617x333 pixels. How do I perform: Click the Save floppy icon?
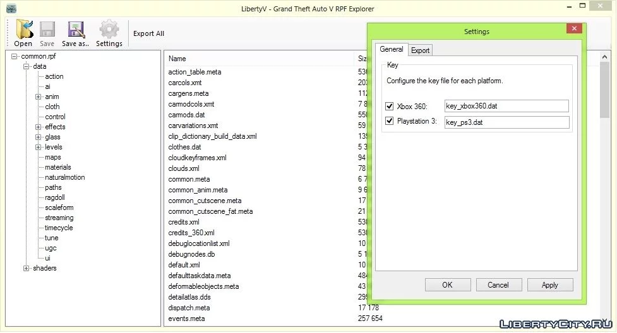(47, 29)
